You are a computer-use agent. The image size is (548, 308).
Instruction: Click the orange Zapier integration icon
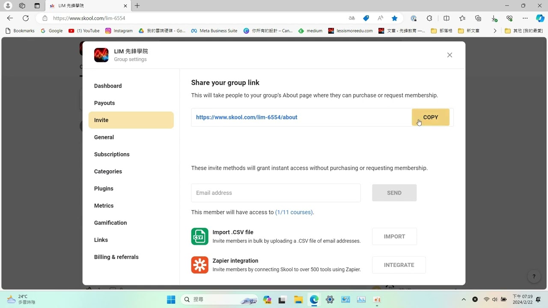point(200,265)
